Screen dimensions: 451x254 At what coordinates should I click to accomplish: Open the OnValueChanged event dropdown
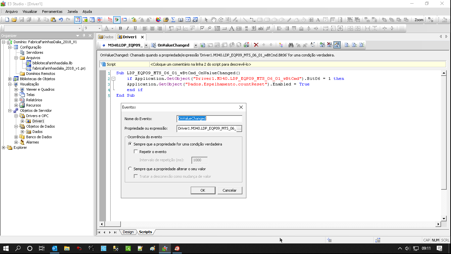click(x=195, y=45)
